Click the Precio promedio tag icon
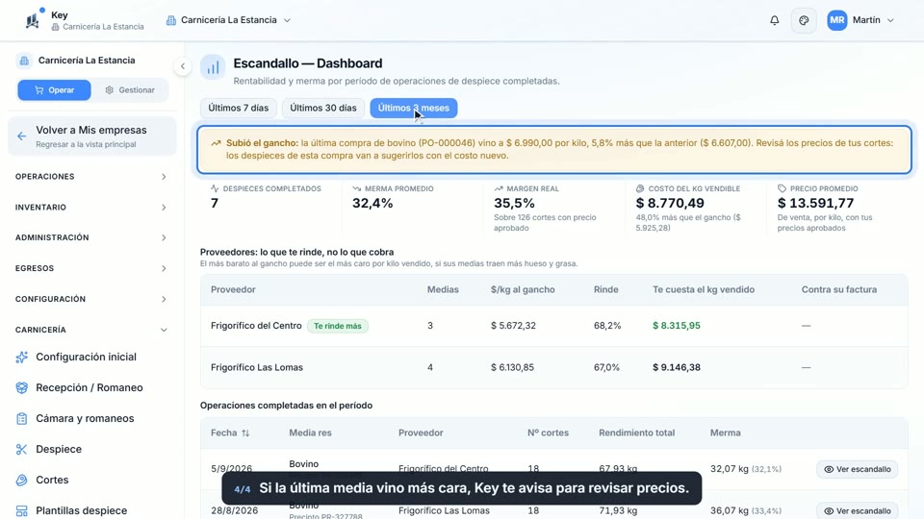This screenshot has height=519, width=924. [x=782, y=189]
